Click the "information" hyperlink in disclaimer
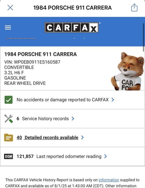 coord(109,180)
